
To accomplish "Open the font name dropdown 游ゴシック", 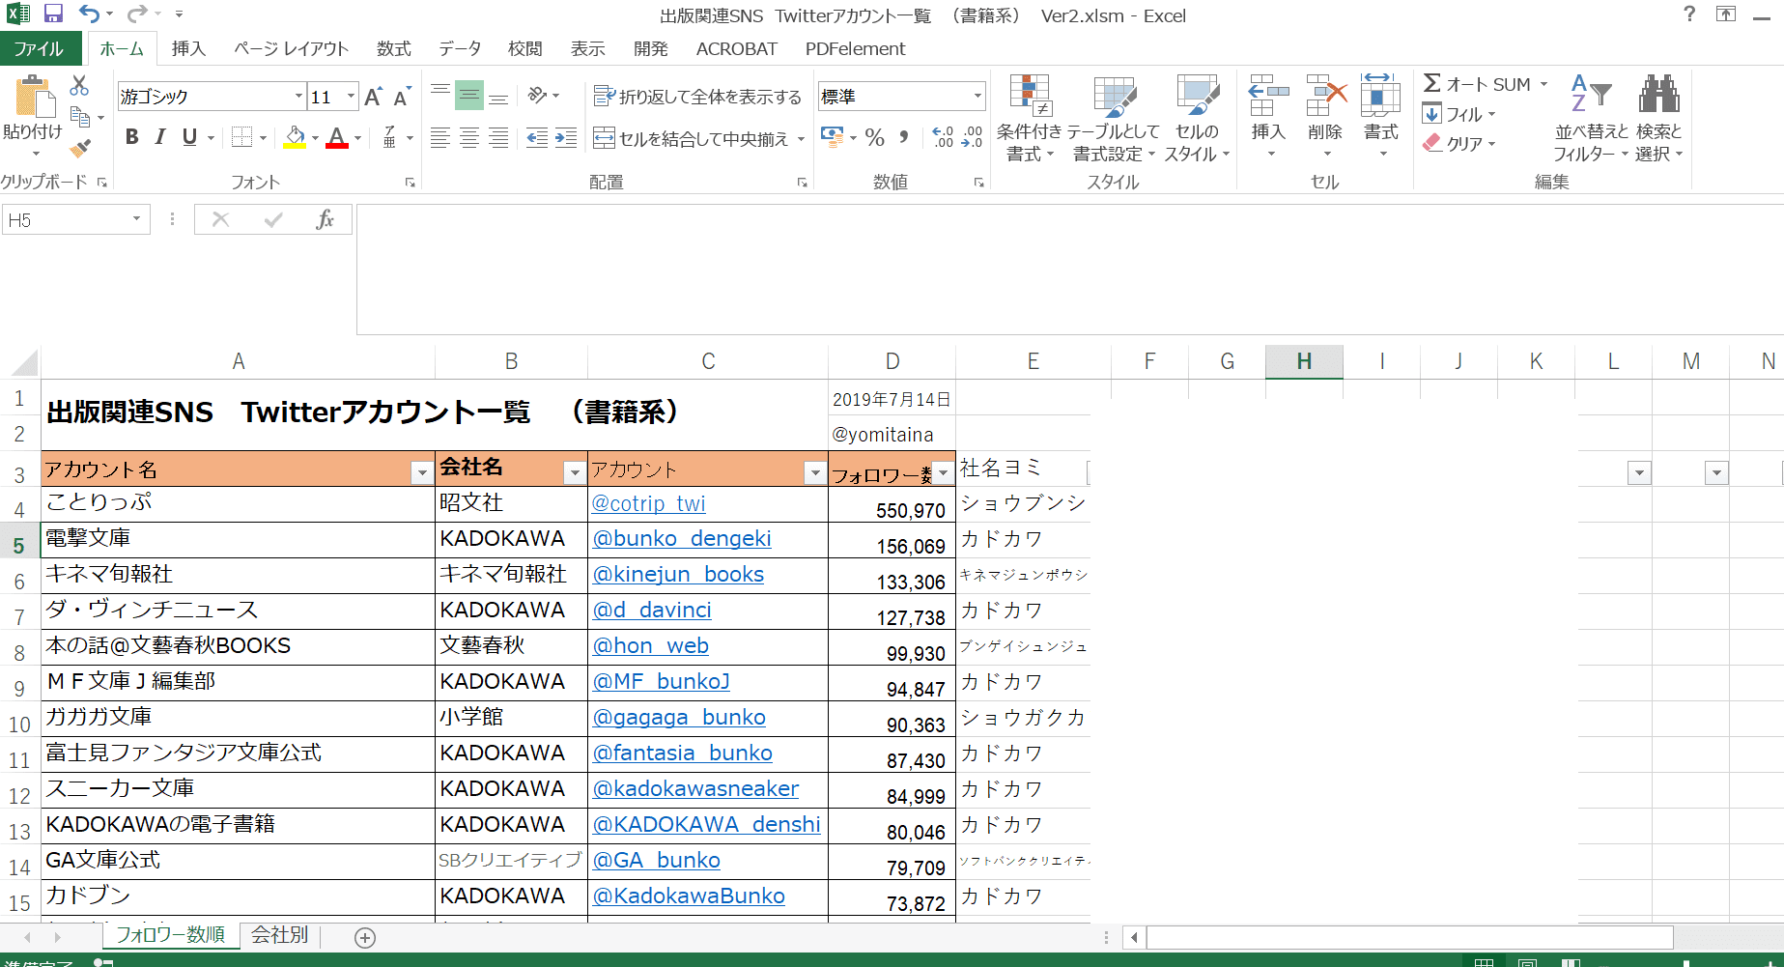I will [x=298, y=97].
